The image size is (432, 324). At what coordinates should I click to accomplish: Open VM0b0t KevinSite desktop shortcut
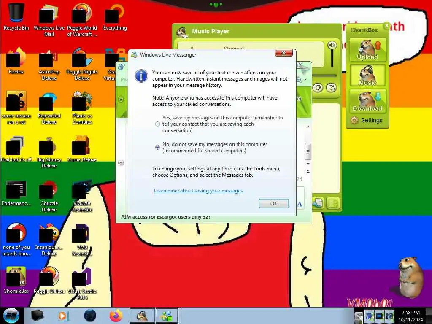point(82,195)
